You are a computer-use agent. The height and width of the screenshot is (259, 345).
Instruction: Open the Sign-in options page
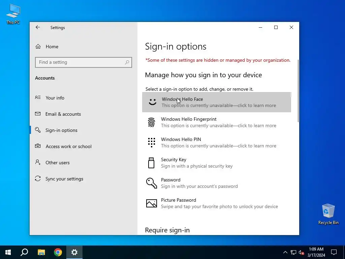[84, 130]
